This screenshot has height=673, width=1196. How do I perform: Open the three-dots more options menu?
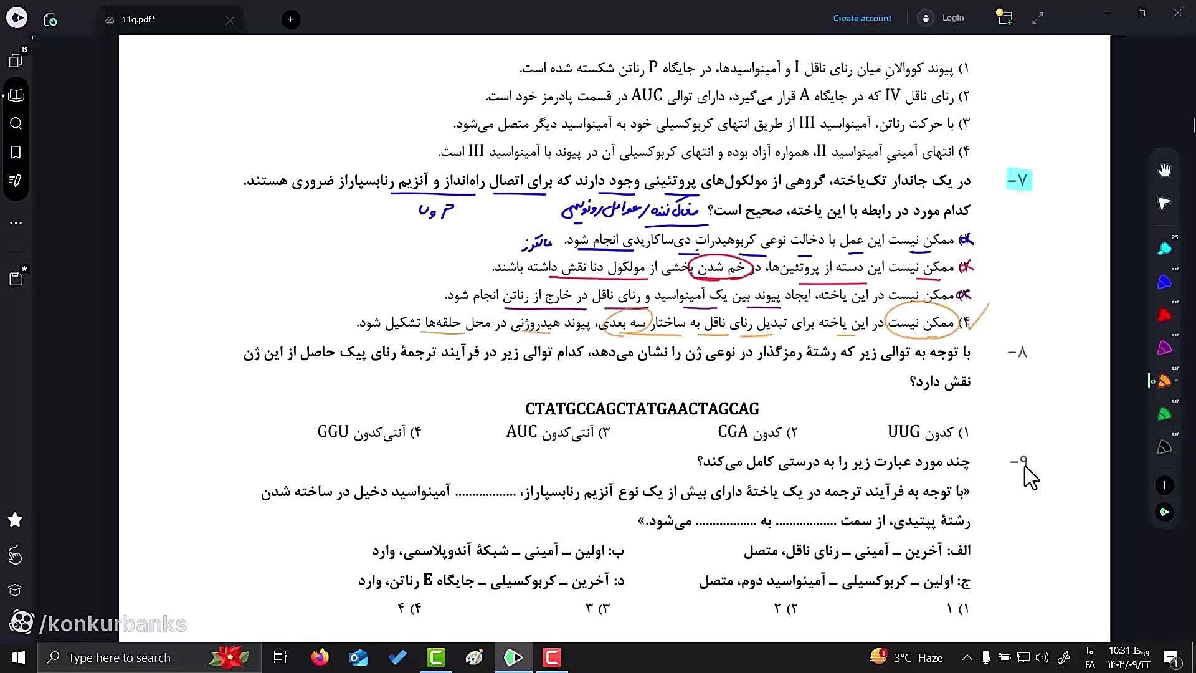[16, 222]
